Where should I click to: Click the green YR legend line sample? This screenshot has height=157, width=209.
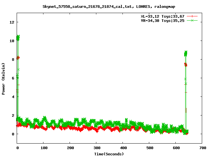point(192,20)
